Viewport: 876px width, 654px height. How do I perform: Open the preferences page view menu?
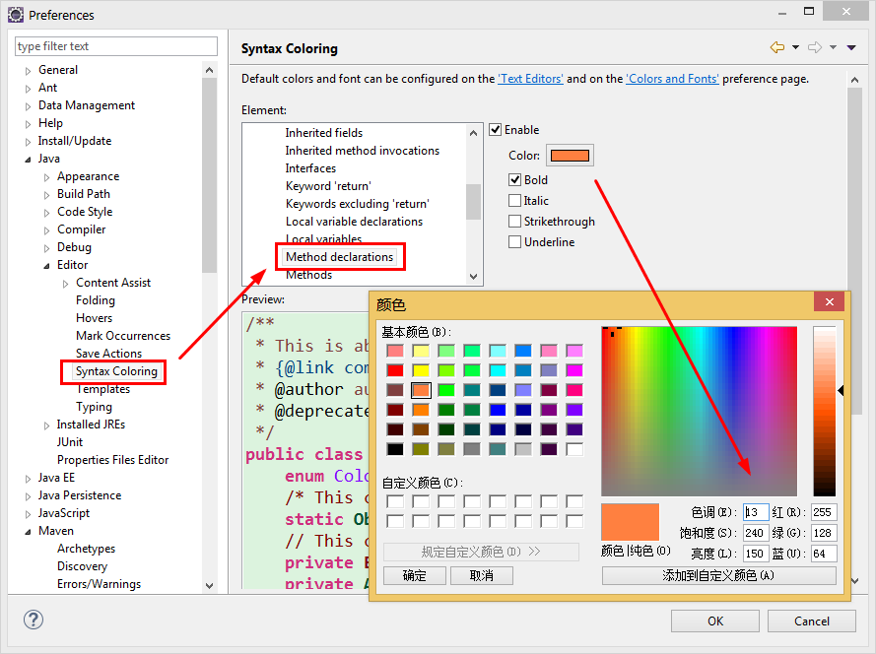click(x=851, y=47)
